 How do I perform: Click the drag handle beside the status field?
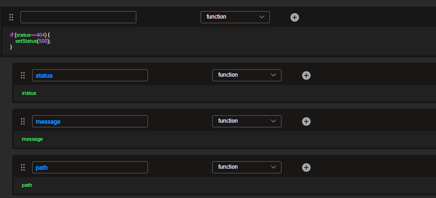pos(23,75)
